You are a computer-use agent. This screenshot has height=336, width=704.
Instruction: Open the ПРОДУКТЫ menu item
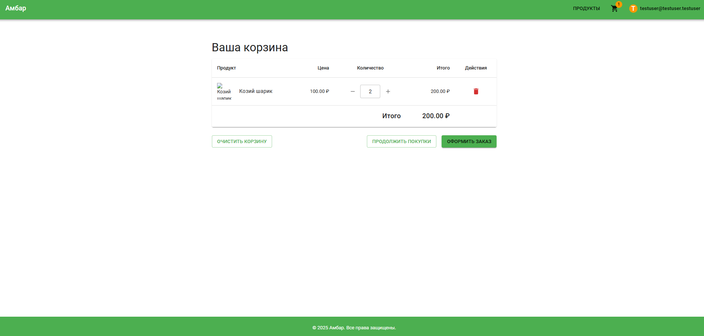pyautogui.click(x=587, y=9)
